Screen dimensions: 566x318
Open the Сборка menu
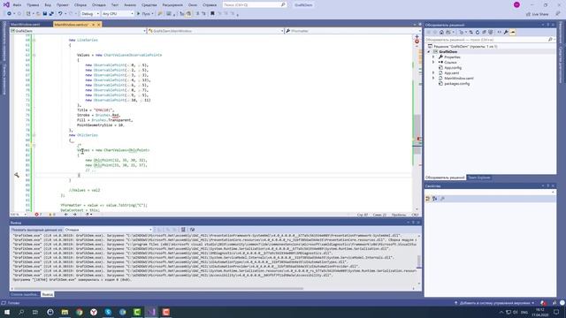pyautogui.click(x=80, y=5)
